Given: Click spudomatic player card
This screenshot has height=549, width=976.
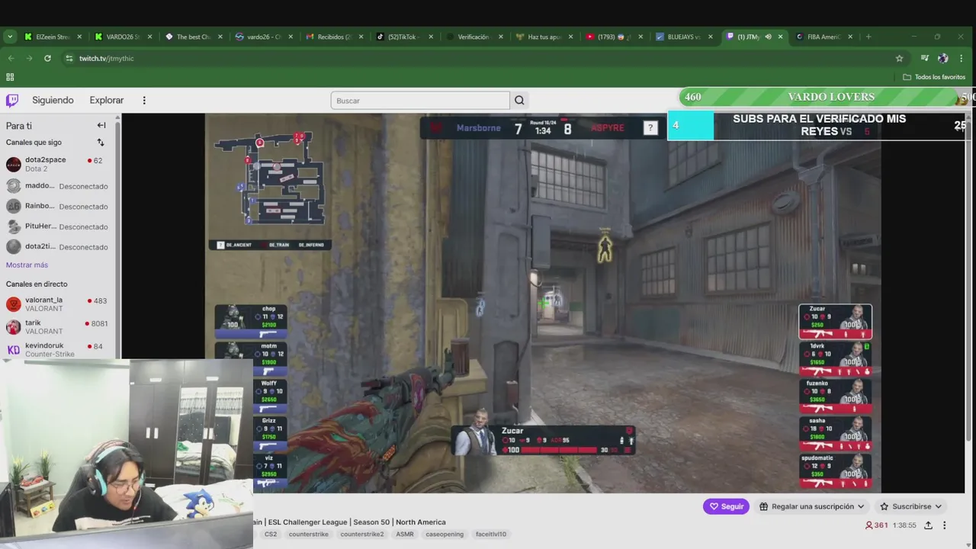Looking at the screenshot, I should [835, 471].
